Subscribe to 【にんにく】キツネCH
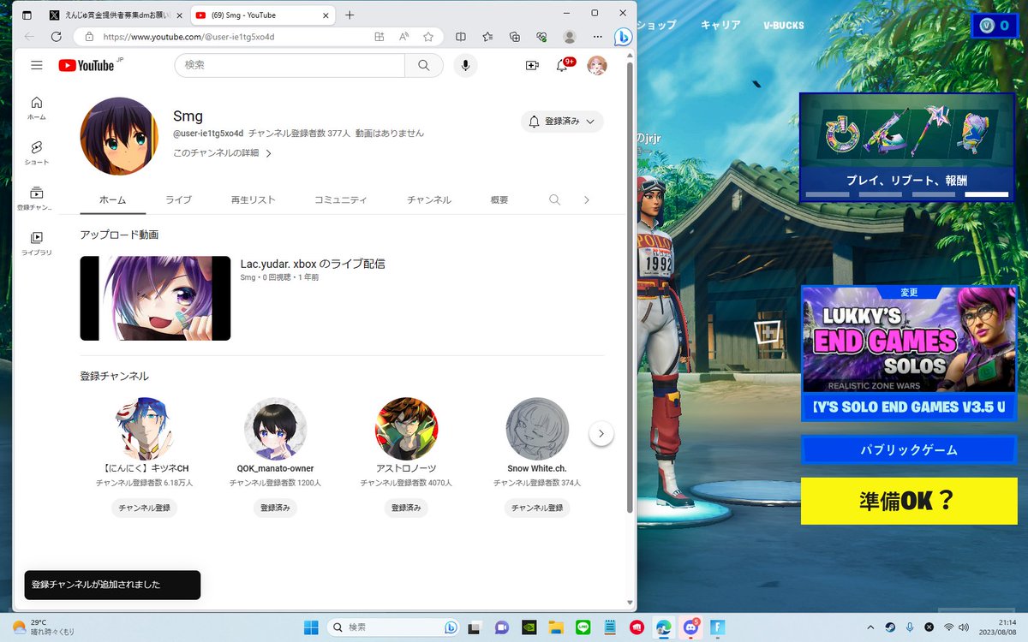The height and width of the screenshot is (642, 1028). click(x=144, y=508)
